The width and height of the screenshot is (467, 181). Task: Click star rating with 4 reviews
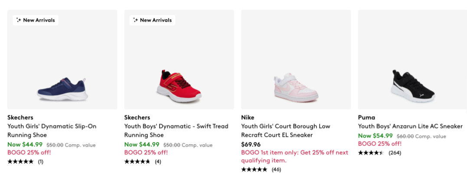tap(137, 162)
